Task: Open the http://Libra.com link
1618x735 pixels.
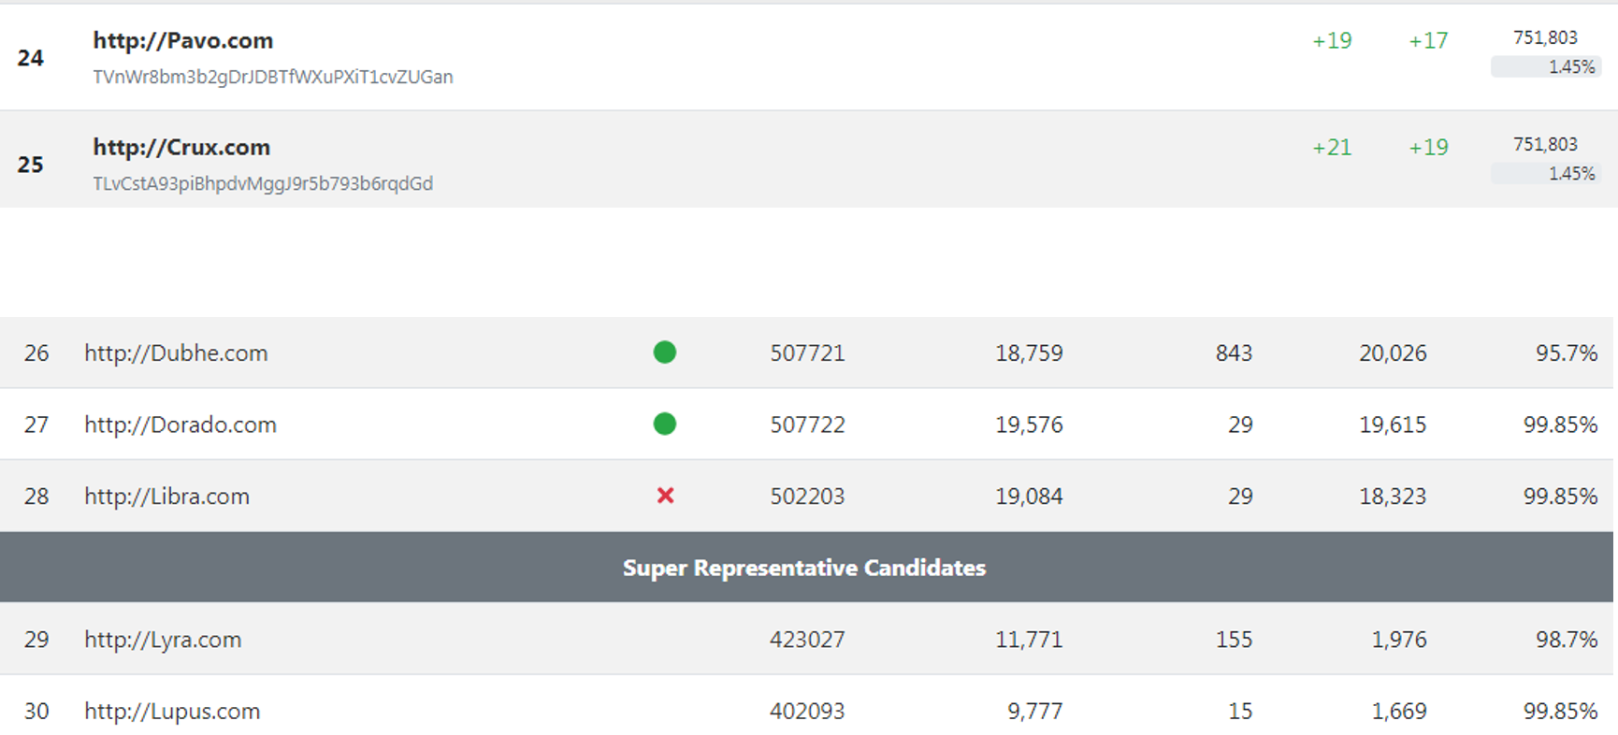Action: tap(166, 496)
